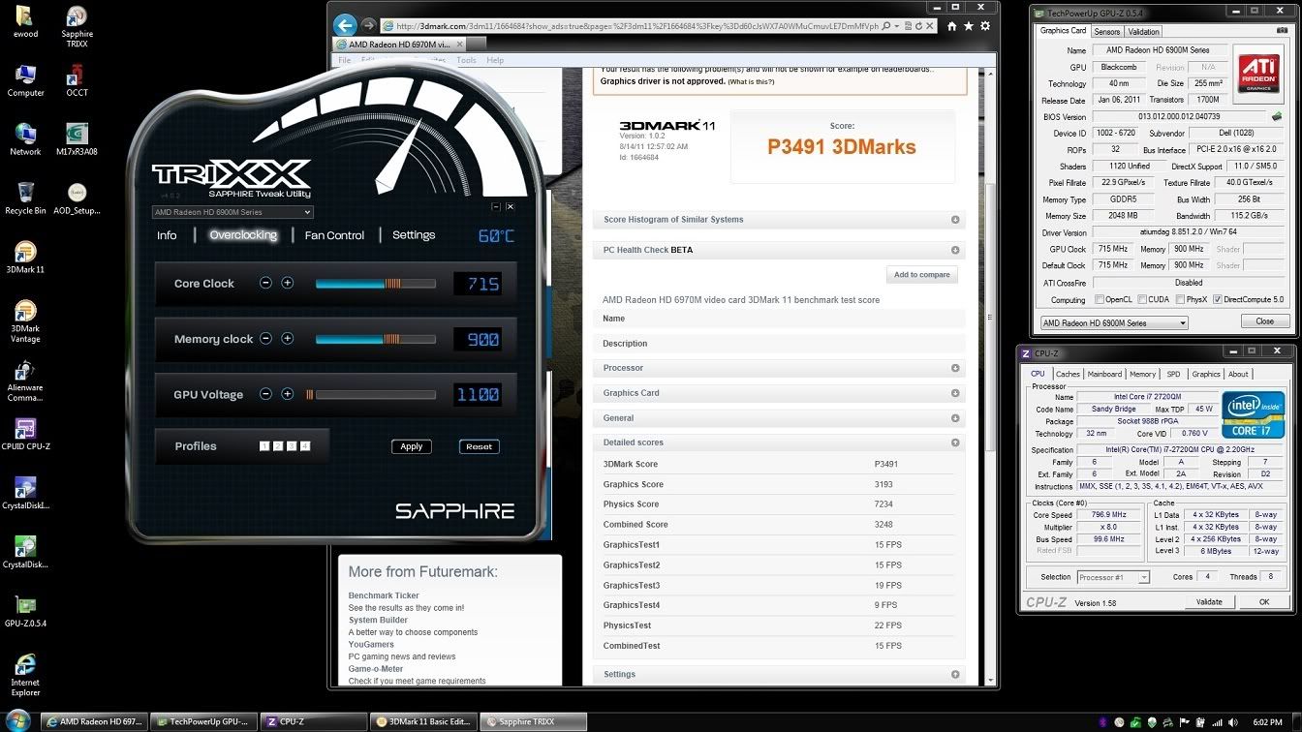
Task: Switch to Fan Control tab in TRIXX
Action: (334, 235)
